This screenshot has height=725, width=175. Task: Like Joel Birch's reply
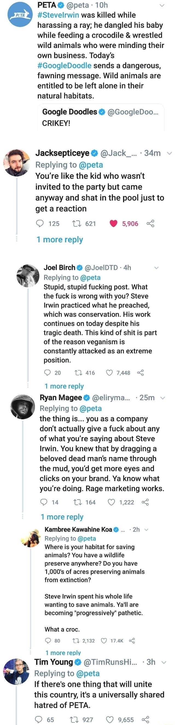click(x=110, y=373)
